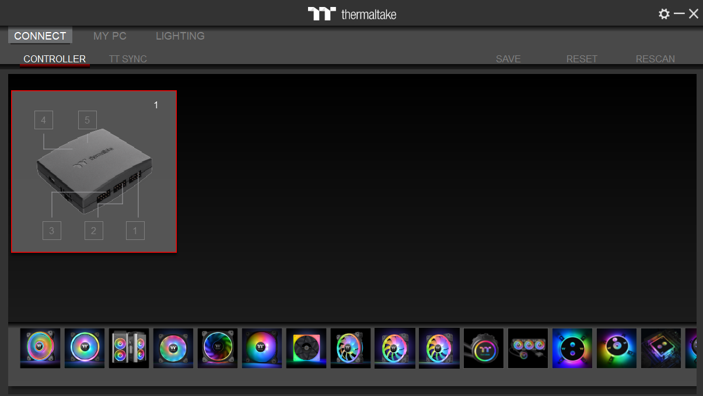
Task: Click RESCAN to detect controllers
Action: [x=655, y=59]
